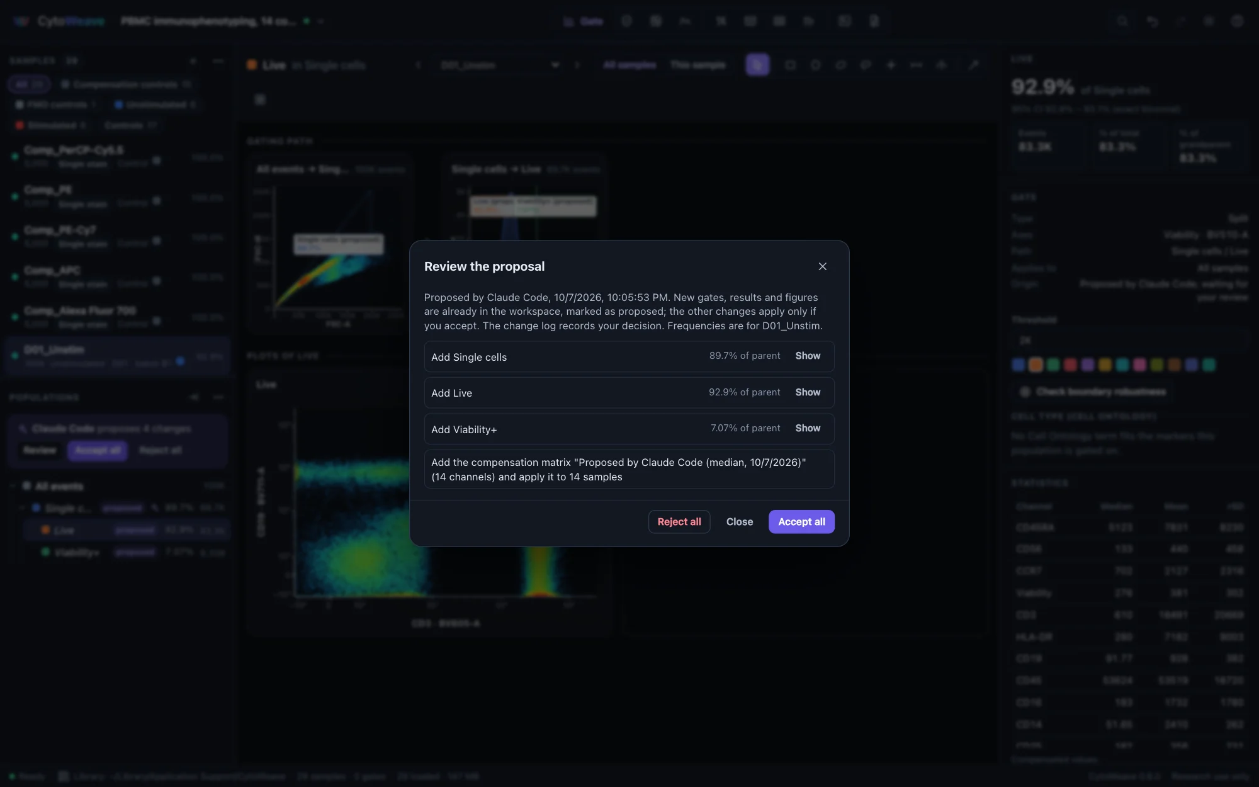Screen dimensions: 1259x787
Task: Close the Review the proposal dialog with X
Action: (822, 266)
